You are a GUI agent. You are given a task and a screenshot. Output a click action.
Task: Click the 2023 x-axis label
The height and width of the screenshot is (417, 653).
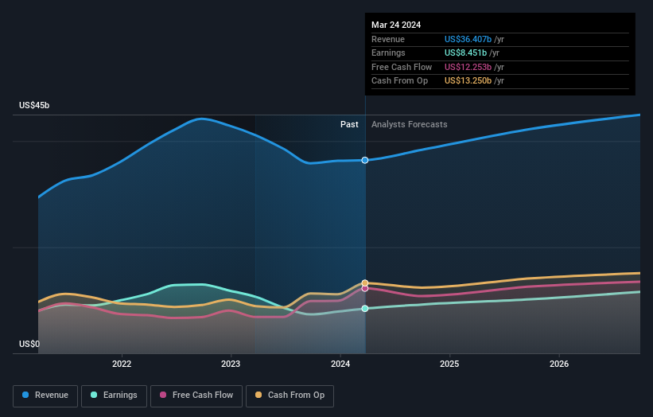click(x=231, y=364)
